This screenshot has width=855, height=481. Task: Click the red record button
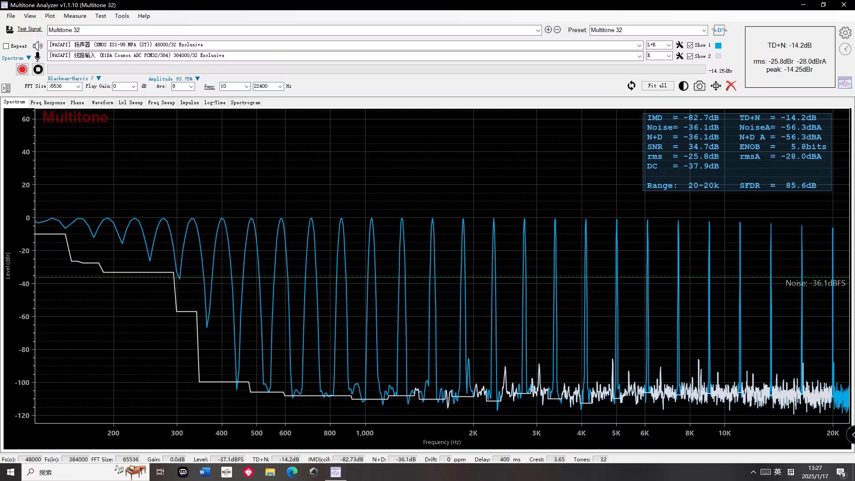point(22,69)
